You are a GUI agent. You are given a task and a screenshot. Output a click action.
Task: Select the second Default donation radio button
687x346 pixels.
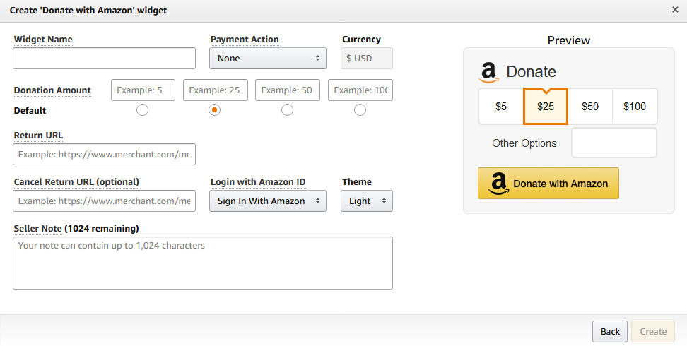[215, 109]
